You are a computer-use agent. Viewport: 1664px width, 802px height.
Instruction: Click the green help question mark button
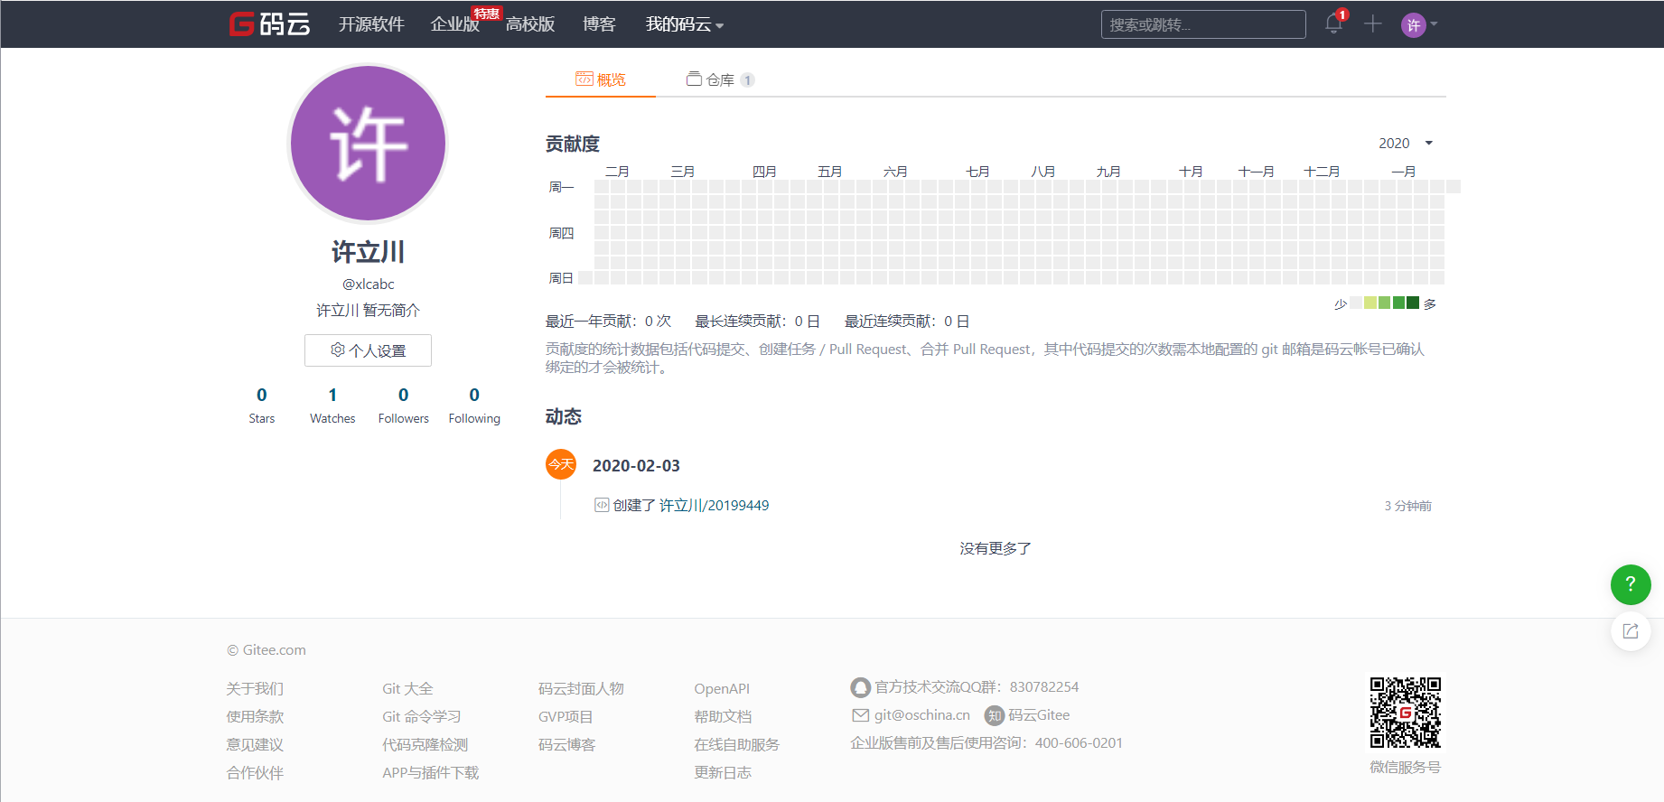coord(1631,584)
